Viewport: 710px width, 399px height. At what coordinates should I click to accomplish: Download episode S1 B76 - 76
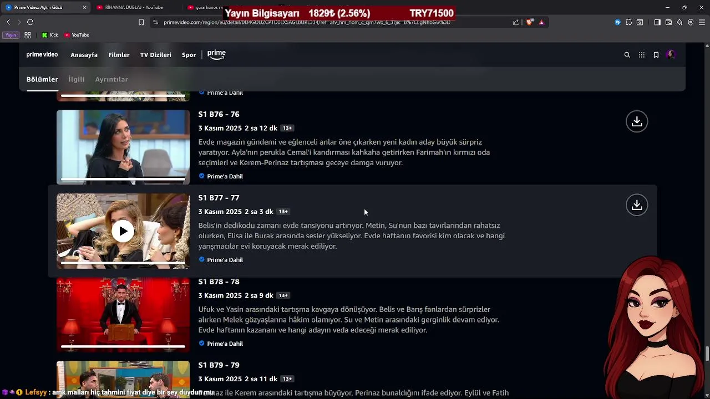(637, 121)
